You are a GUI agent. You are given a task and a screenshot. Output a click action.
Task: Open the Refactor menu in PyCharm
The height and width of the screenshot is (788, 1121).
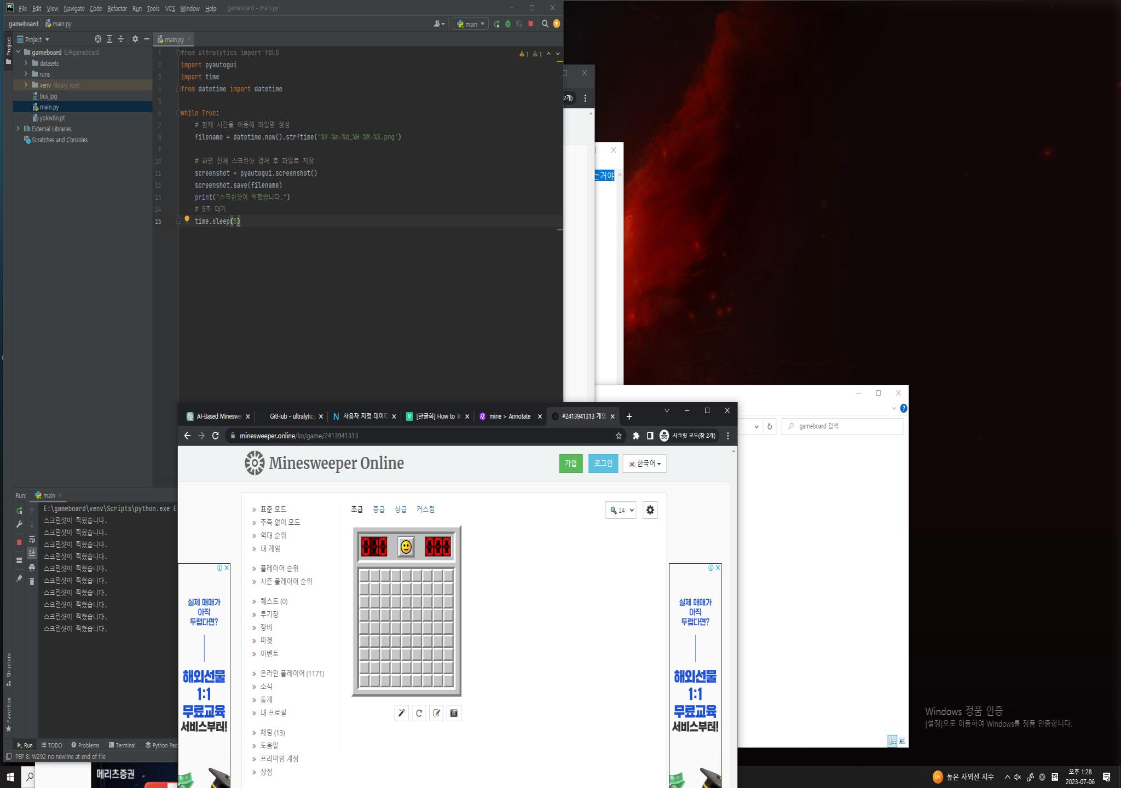(117, 9)
